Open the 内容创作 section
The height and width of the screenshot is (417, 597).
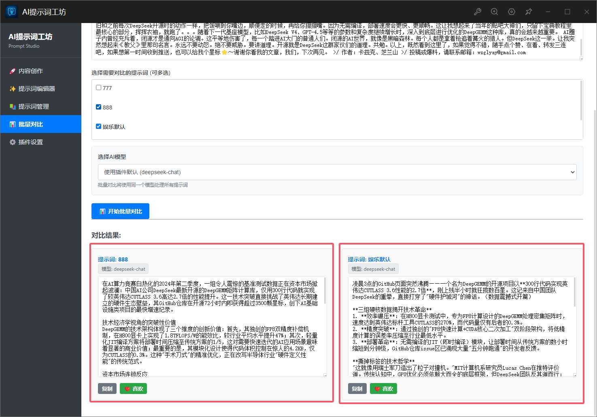tap(40, 71)
